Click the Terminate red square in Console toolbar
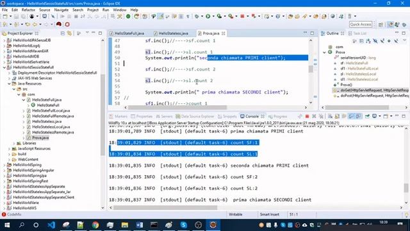This screenshot has width=410, height=231. coord(307,116)
